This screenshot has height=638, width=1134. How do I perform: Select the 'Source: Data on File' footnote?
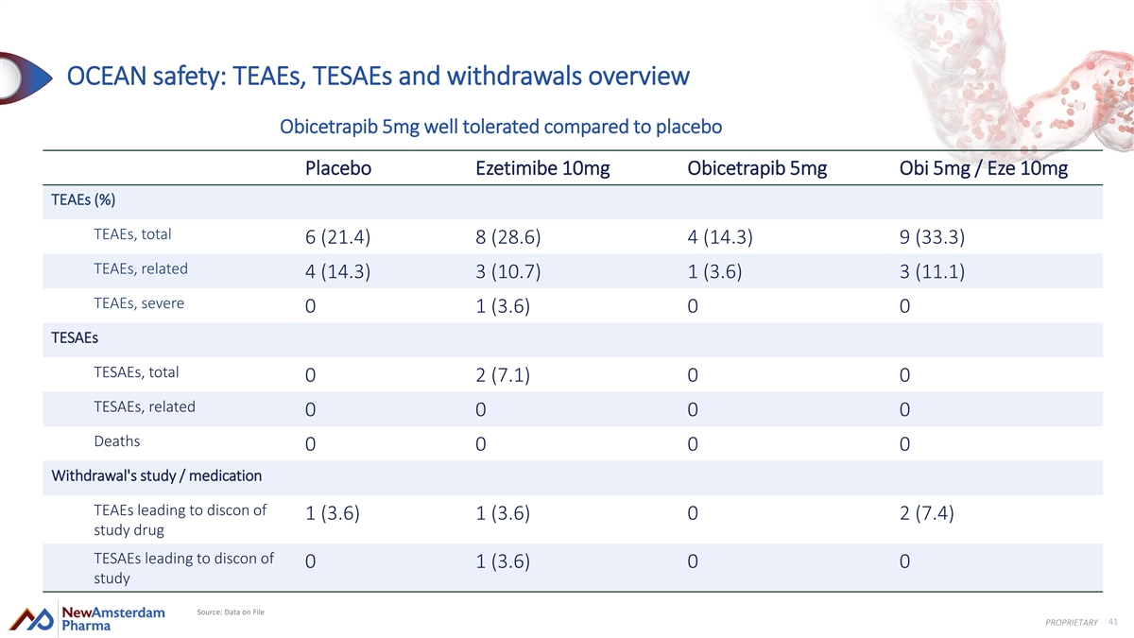(230, 612)
